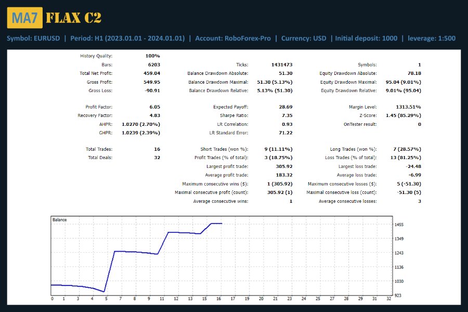Click the Gross Loss value -90.91
This screenshot has height=312, width=468.
point(152,90)
